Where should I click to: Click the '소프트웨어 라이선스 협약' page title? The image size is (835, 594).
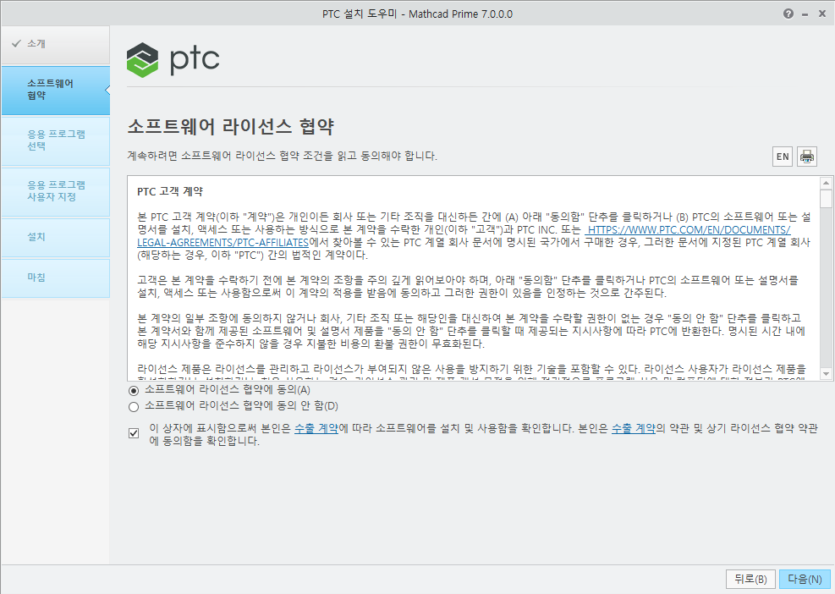point(231,127)
